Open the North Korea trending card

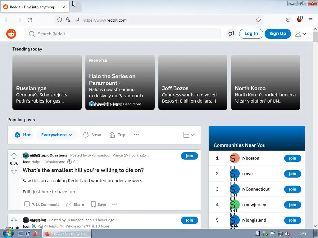click(266, 82)
